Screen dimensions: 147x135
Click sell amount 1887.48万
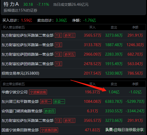click(x=114, y=45)
